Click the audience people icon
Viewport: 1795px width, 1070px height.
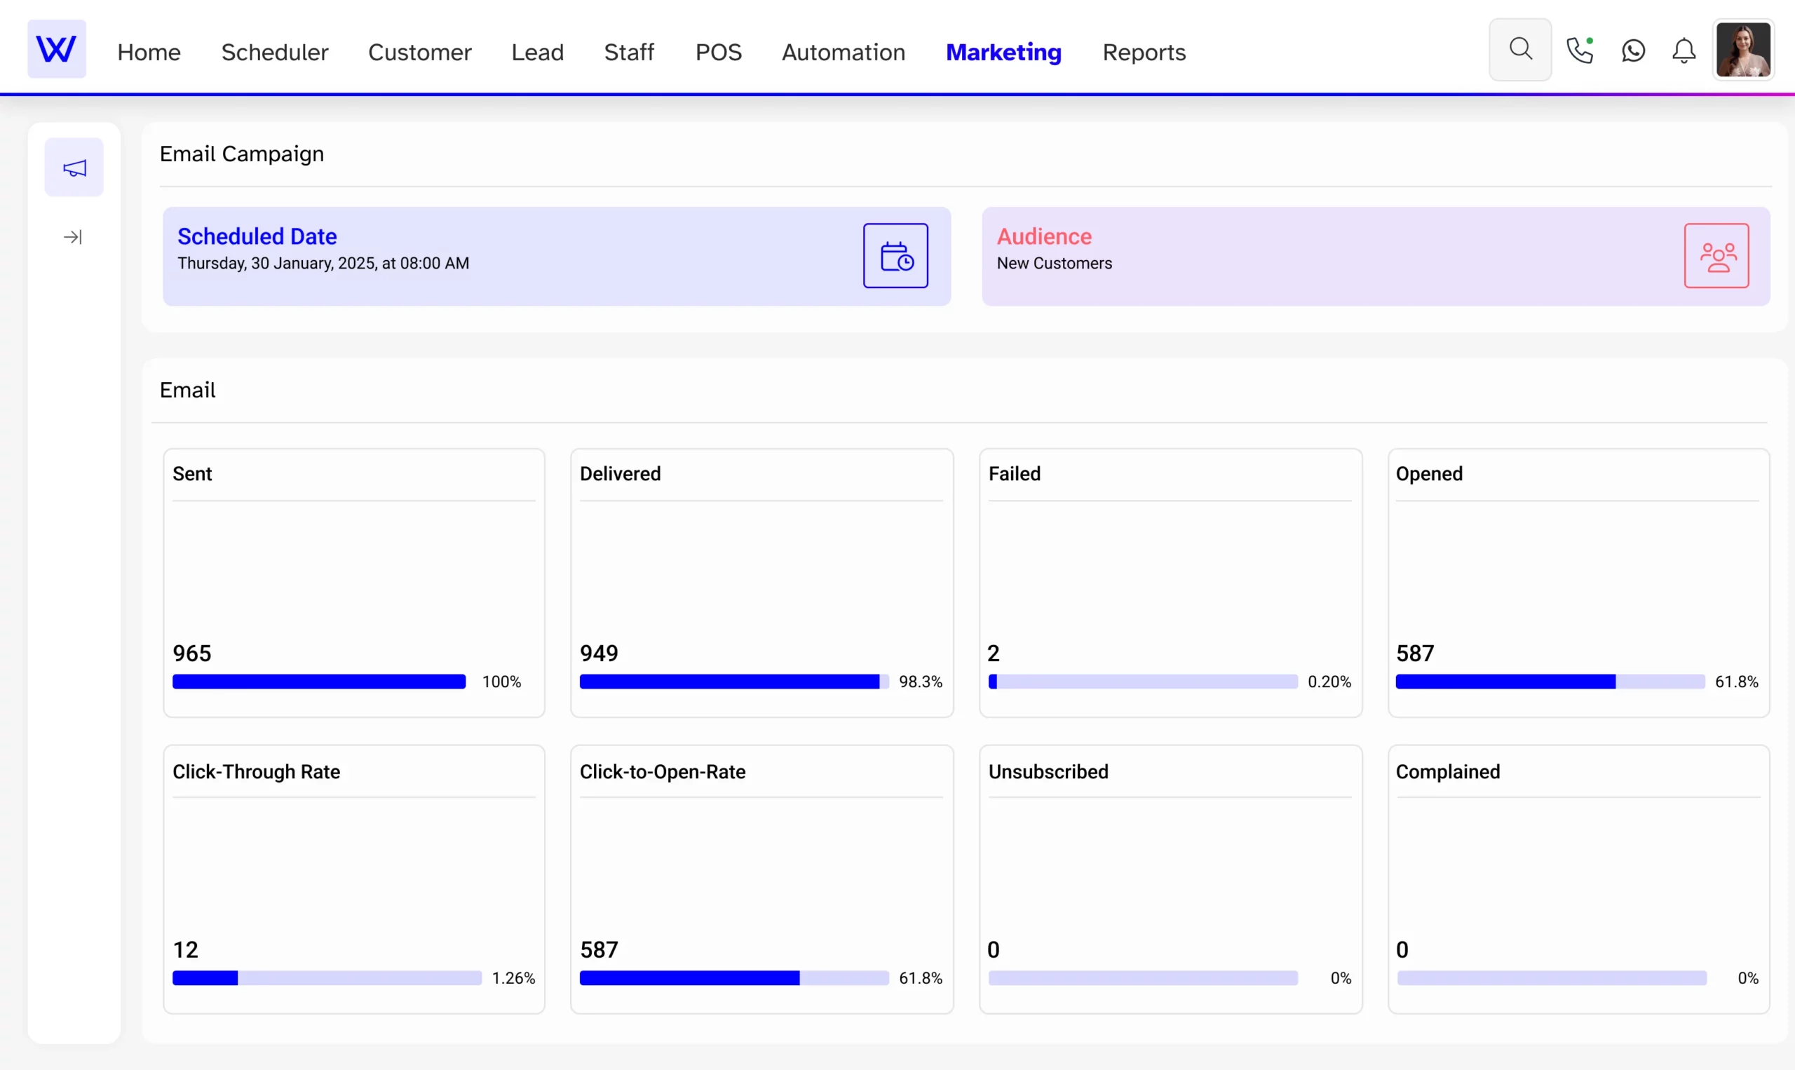(1716, 256)
